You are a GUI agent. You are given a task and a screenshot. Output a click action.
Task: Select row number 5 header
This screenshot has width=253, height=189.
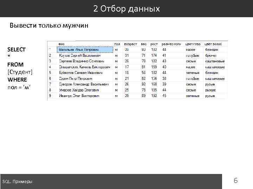tap(50, 73)
